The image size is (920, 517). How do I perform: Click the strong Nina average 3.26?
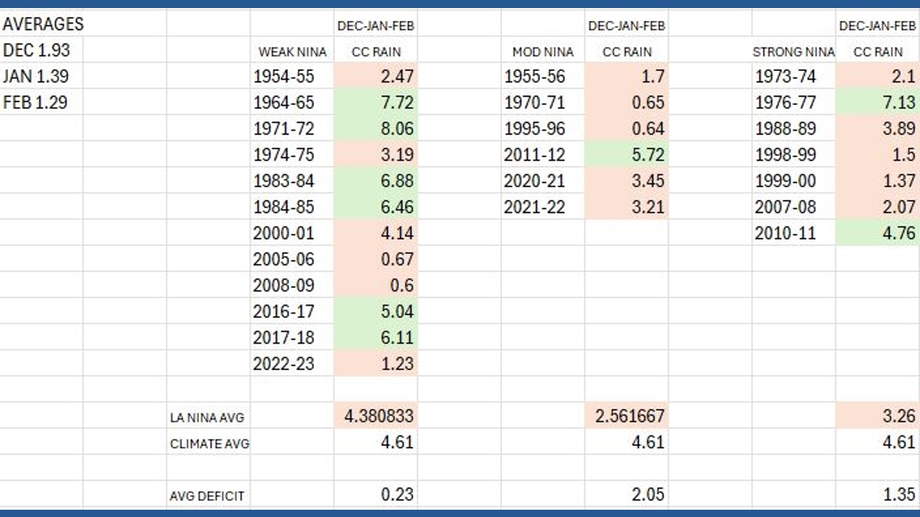pyautogui.click(x=878, y=416)
